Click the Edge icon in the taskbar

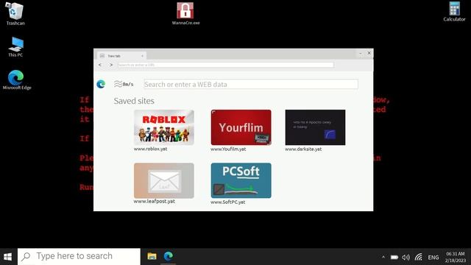[x=169, y=256]
